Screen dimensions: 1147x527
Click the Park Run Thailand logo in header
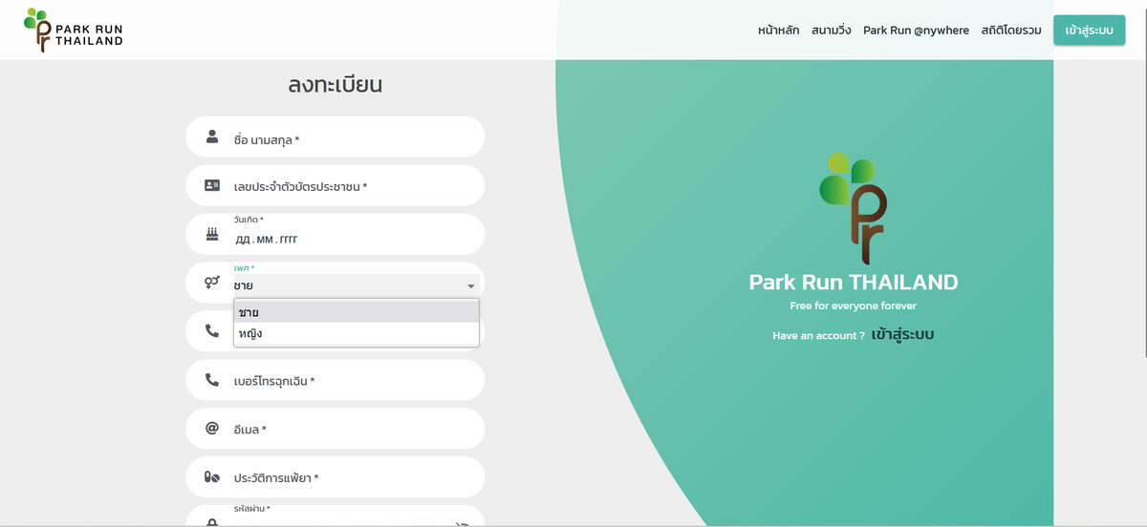74,30
